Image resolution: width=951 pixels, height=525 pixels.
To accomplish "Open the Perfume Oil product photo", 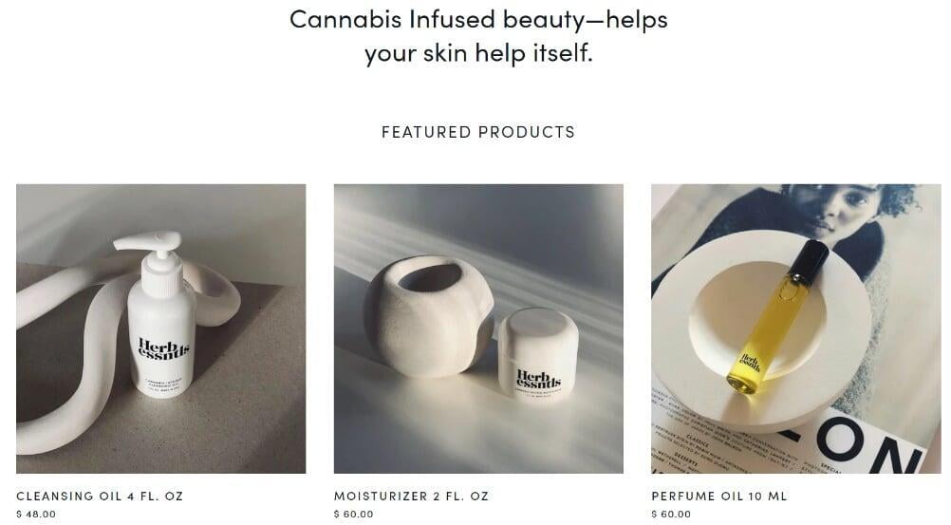I will click(x=795, y=328).
